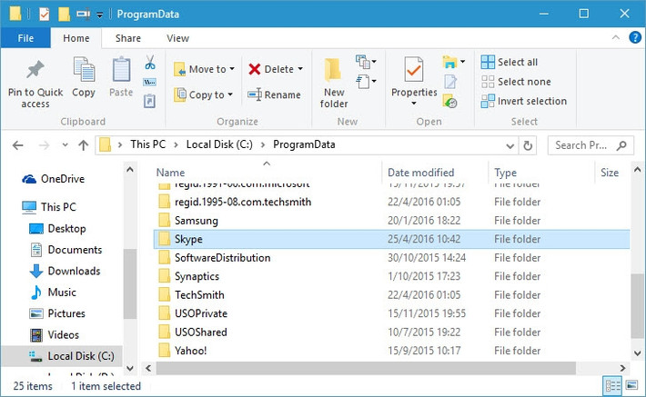Select the Synaptics folder

click(x=188, y=276)
